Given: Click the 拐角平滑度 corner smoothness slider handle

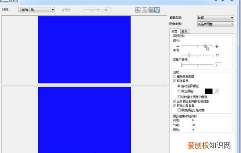Looking at the screenshot, I should point(182,65).
